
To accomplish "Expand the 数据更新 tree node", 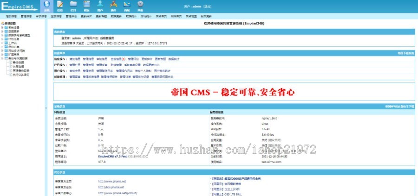I will (2, 31).
